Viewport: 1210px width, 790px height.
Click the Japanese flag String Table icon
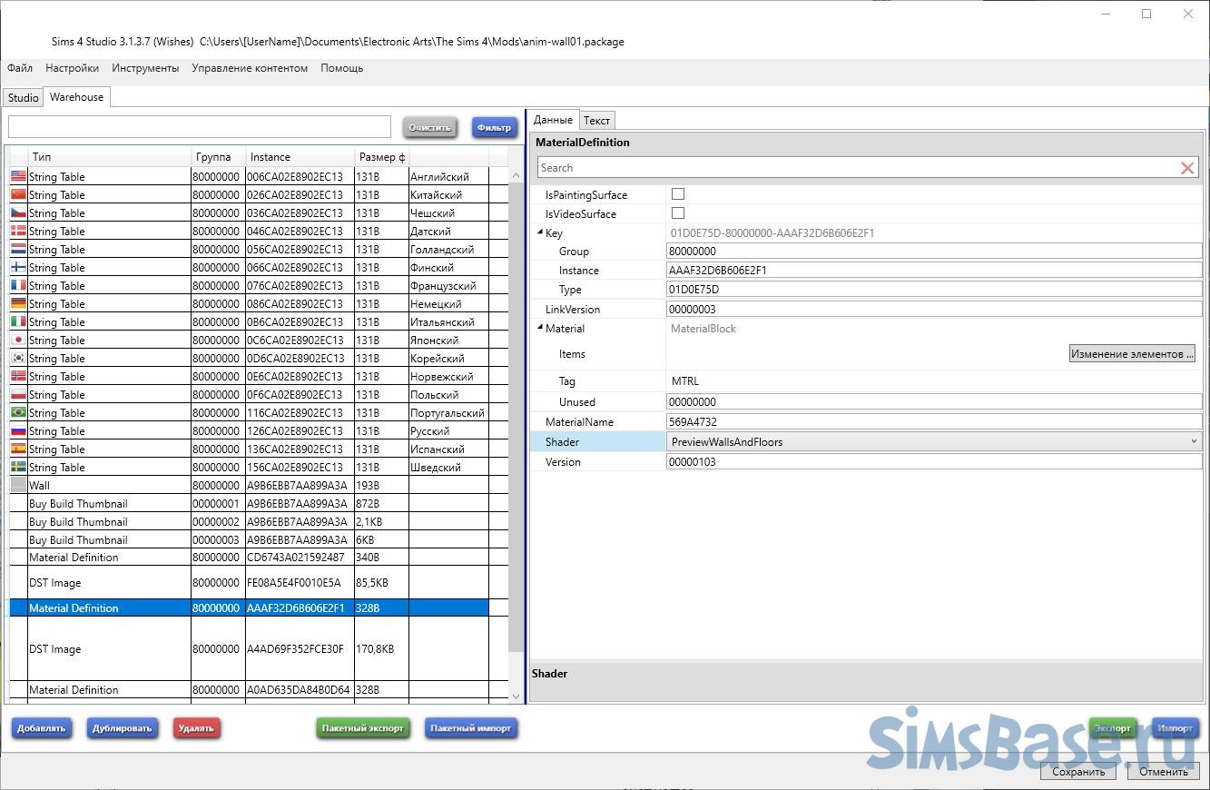tap(18, 340)
